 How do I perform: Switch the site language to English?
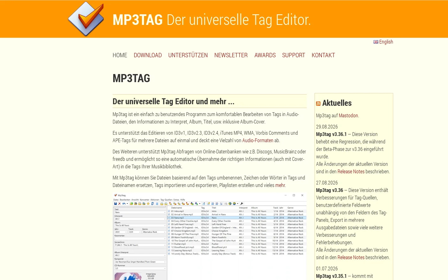point(386,42)
